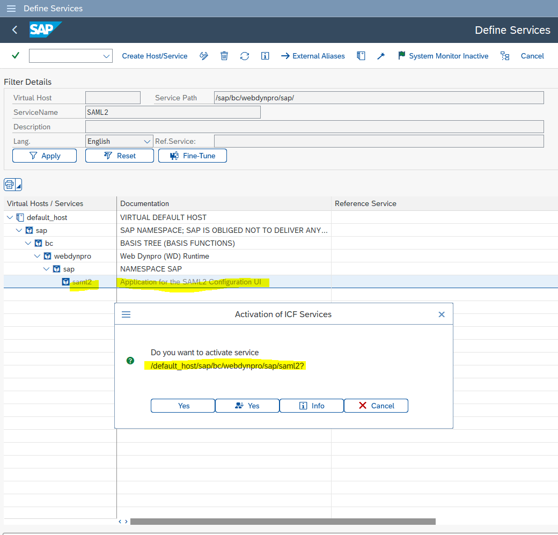
Task: Collapse the sap node under webdynpro
Action: (x=46, y=269)
